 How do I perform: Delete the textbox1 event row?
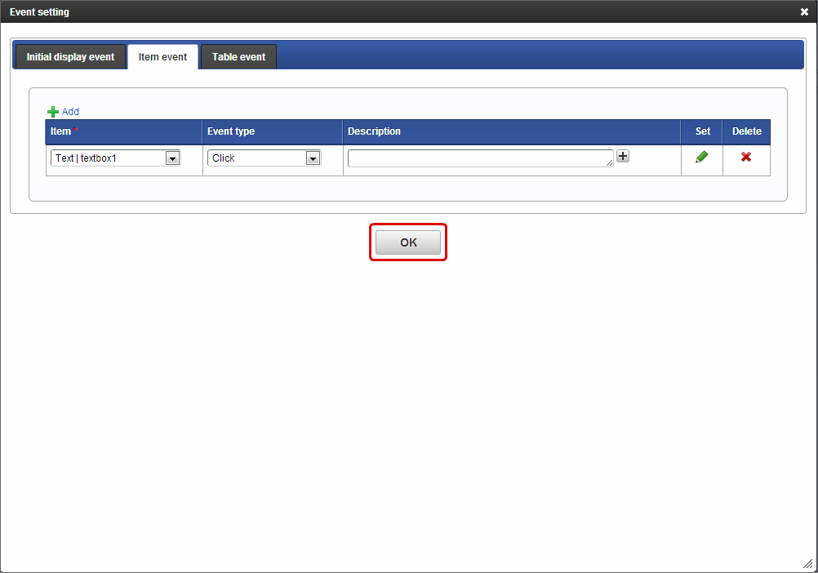pos(746,157)
